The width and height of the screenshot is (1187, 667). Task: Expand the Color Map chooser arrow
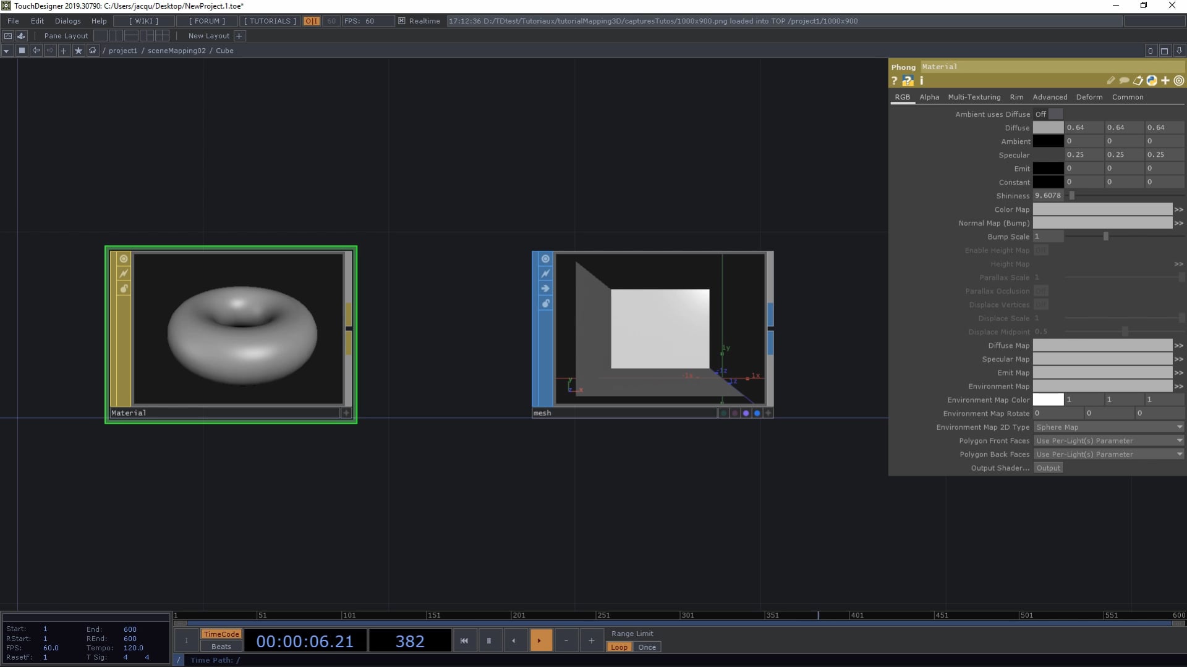coord(1179,210)
